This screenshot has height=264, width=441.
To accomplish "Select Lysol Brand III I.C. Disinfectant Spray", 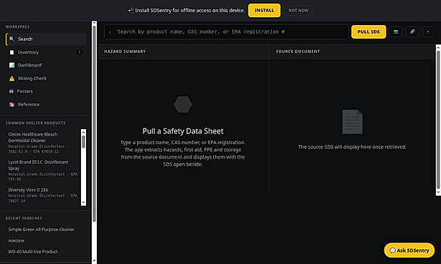I will pyautogui.click(x=43, y=171).
